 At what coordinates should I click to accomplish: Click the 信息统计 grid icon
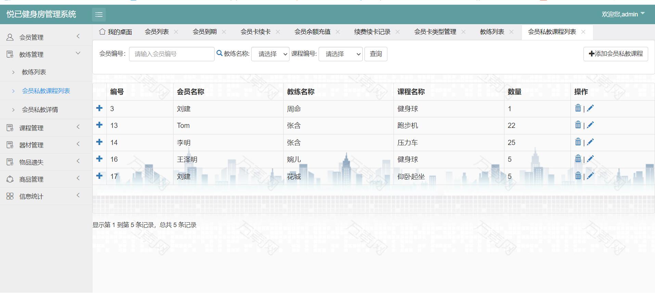click(x=10, y=196)
